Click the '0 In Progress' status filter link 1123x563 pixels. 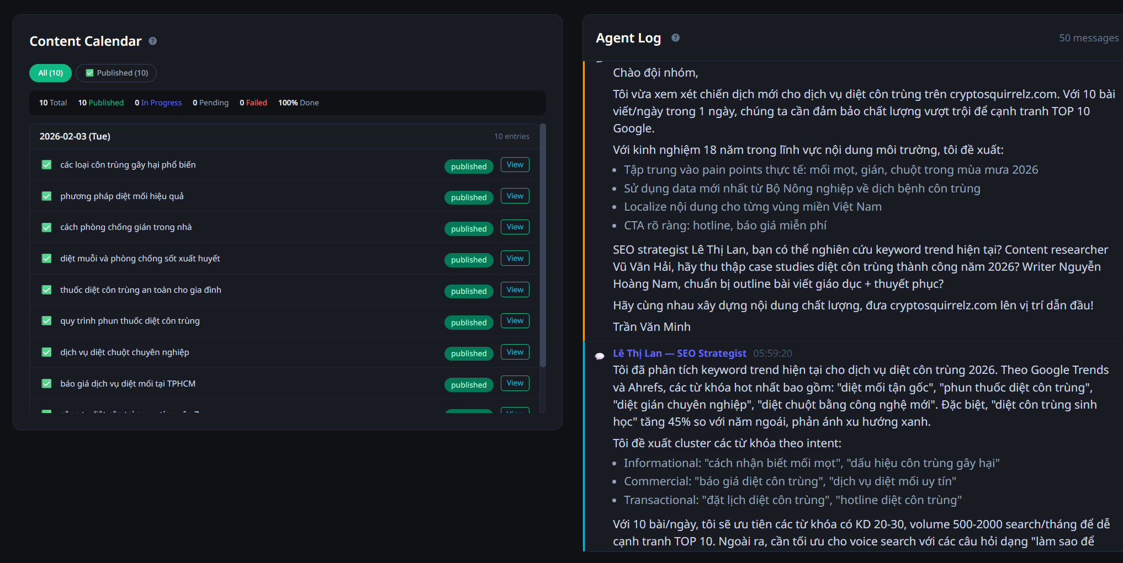tap(158, 103)
